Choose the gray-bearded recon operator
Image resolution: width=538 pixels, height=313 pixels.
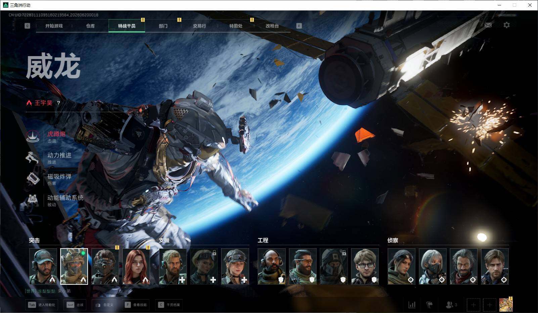pyautogui.click(x=464, y=266)
